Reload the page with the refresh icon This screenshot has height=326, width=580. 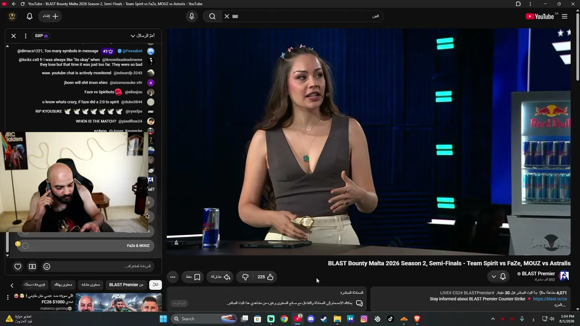click(x=22, y=4)
